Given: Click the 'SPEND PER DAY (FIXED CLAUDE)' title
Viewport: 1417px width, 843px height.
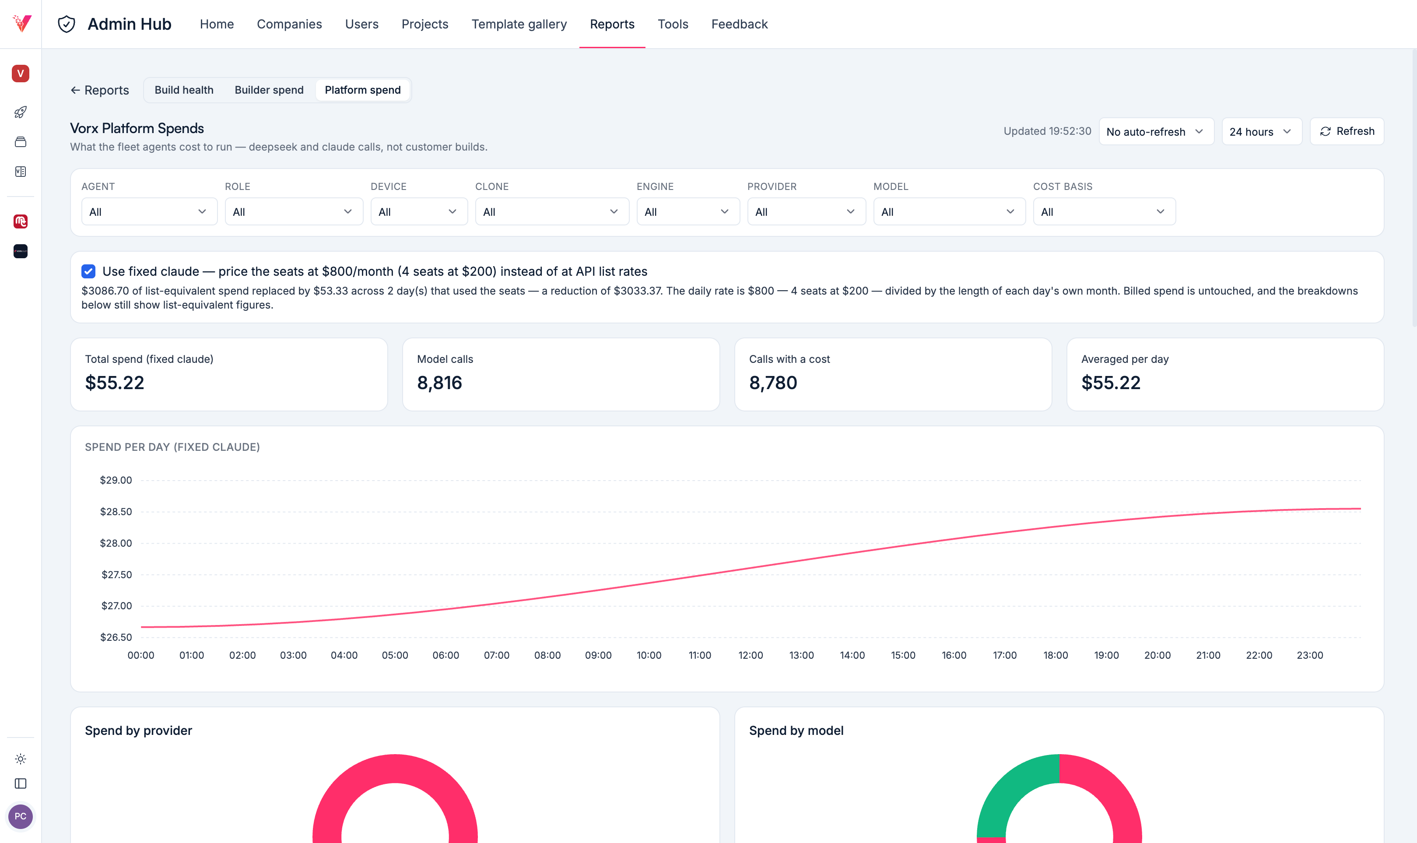Looking at the screenshot, I should (172, 447).
